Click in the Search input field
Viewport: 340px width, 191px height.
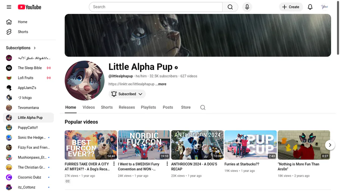point(156,7)
